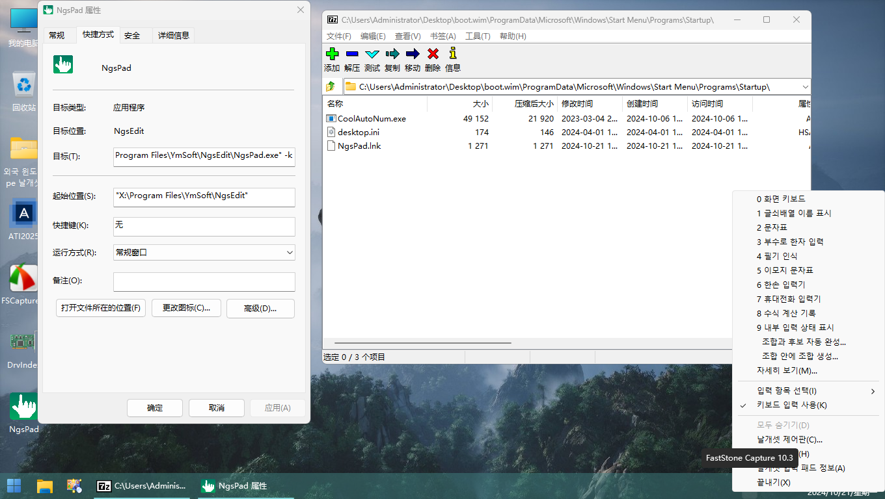Sort by the 名称 column header
Viewport: 885px width, 499px height.
click(x=375, y=104)
